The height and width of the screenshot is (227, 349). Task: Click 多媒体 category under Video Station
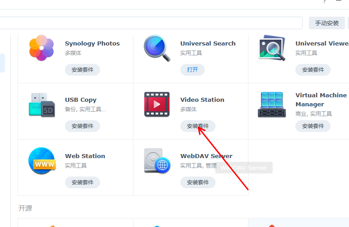(x=188, y=109)
